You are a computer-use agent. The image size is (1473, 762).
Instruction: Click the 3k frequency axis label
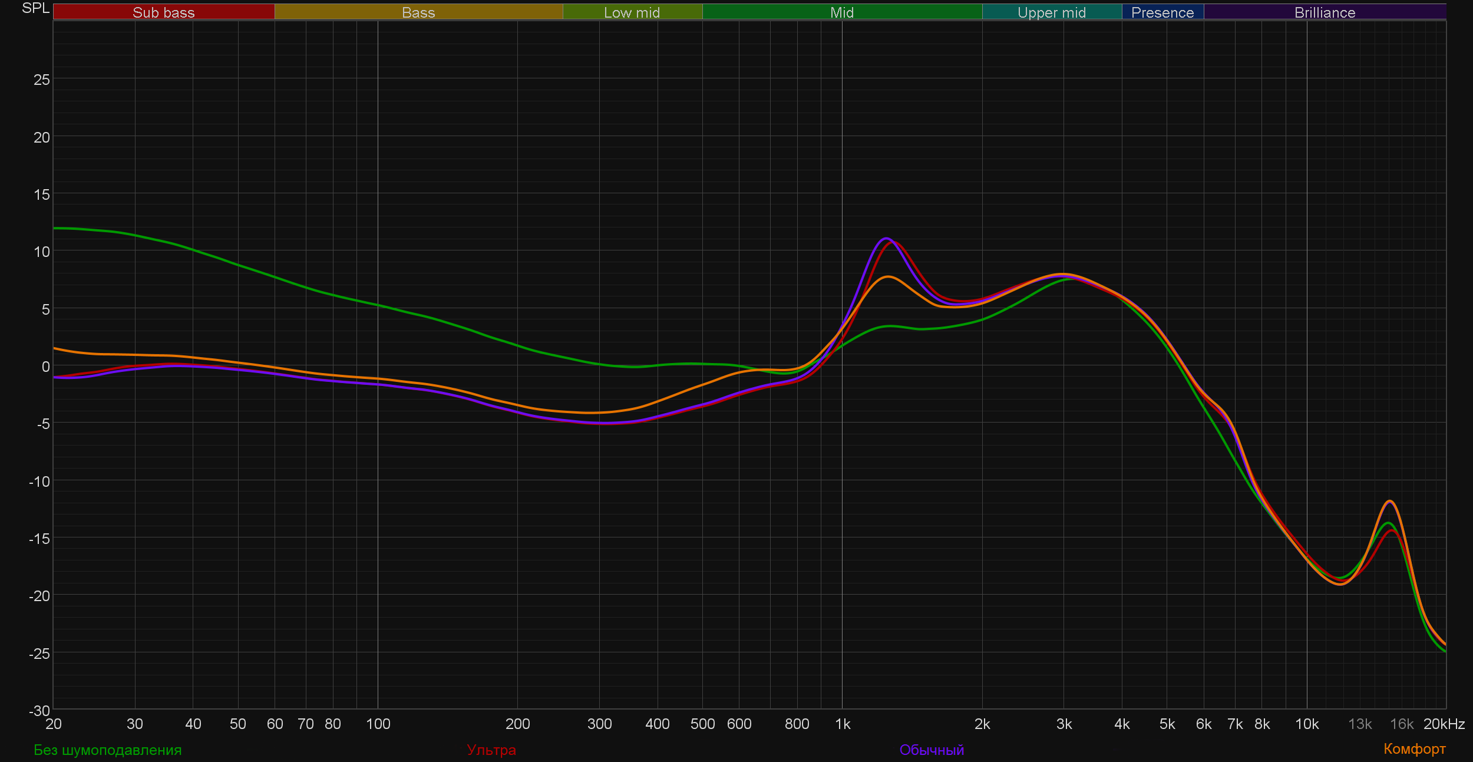[1064, 724]
